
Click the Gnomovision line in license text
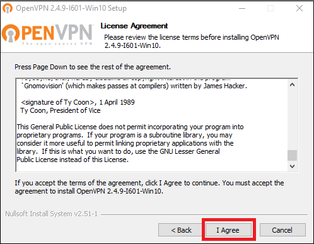134,86
